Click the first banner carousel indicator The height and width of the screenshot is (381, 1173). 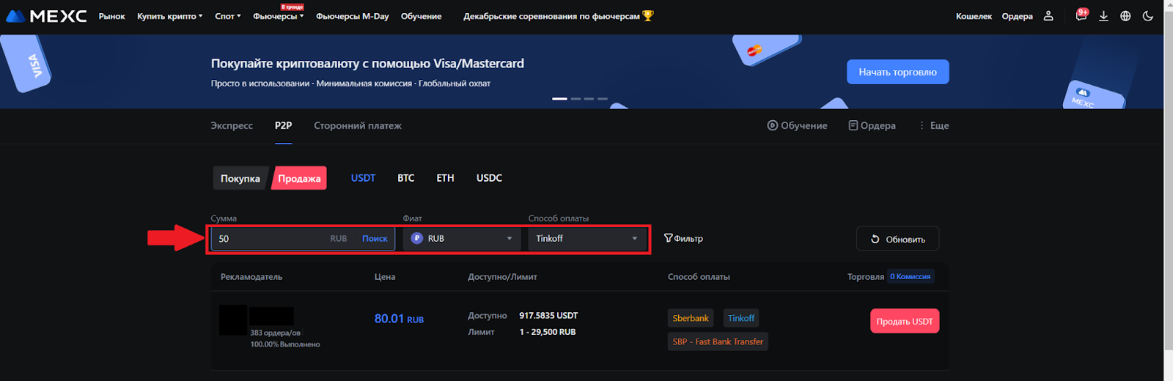(559, 98)
